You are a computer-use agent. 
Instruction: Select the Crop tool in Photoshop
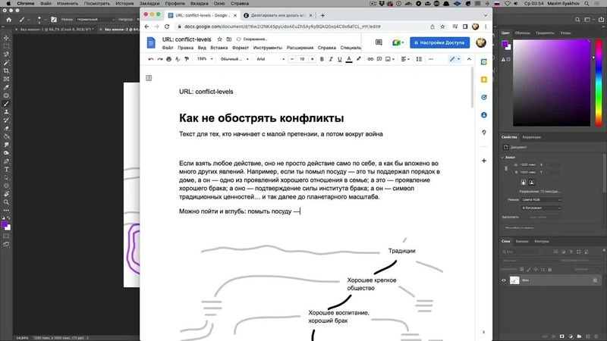coord(6,70)
